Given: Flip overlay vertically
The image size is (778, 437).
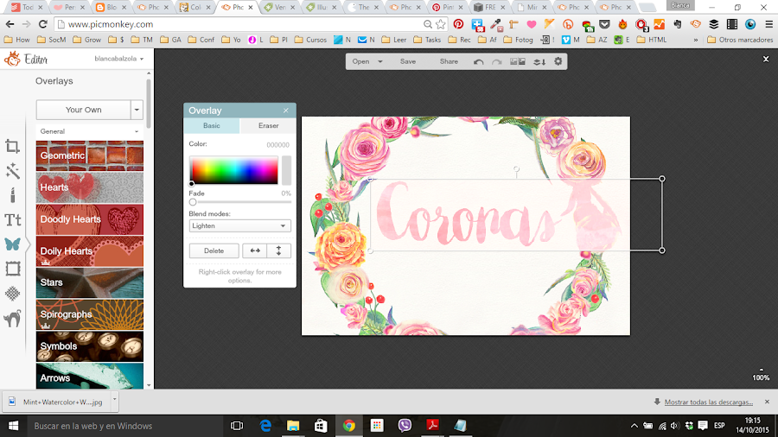Looking at the screenshot, I should [x=279, y=250].
